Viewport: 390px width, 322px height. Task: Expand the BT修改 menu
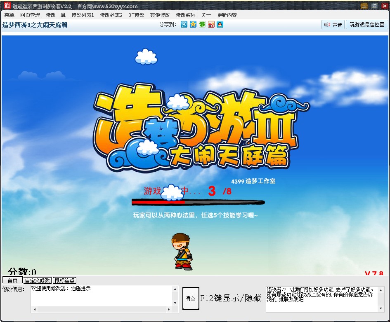pos(136,15)
